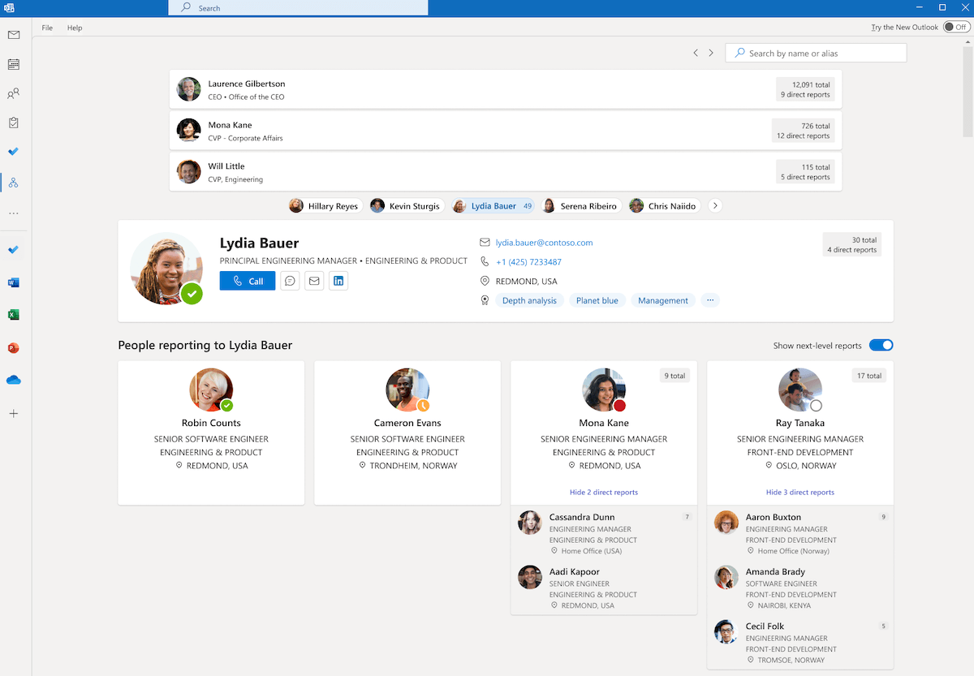Image resolution: width=974 pixels, height=676 pixels.
Task: Open the Calendar icon in the sidebar
Action: coord(13,64)
